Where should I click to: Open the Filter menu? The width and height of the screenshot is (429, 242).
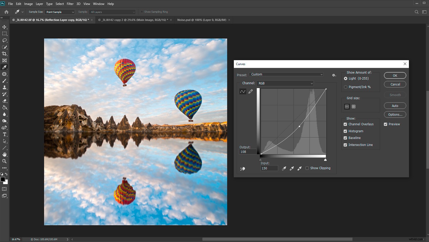pyautogui.click(x=70, y=4)
